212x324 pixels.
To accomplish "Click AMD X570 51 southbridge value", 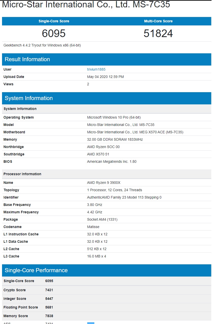I will coord(98,154).
